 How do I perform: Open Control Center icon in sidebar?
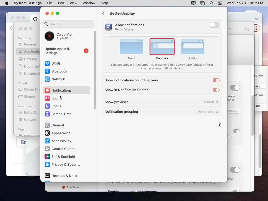coord(47,149)
